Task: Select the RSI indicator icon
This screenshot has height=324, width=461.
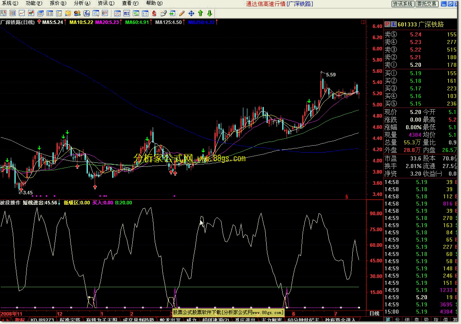Action: 126,13
